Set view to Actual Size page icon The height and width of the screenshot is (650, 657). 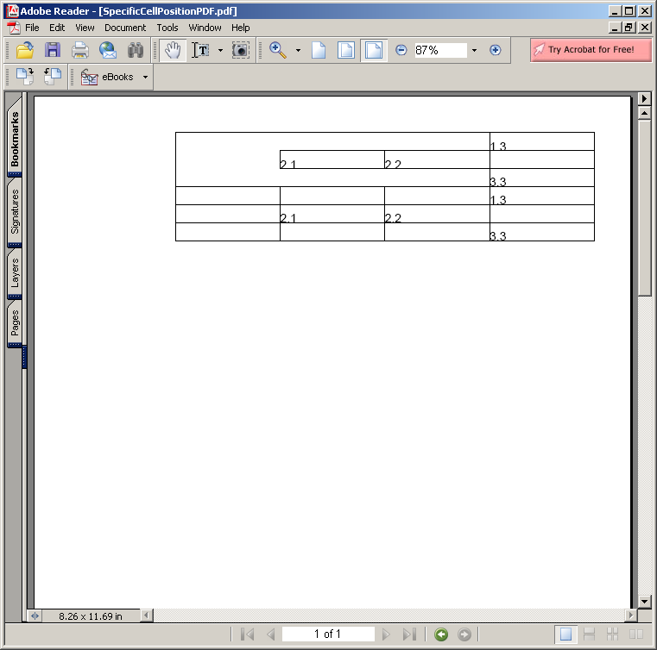(319, 50)
